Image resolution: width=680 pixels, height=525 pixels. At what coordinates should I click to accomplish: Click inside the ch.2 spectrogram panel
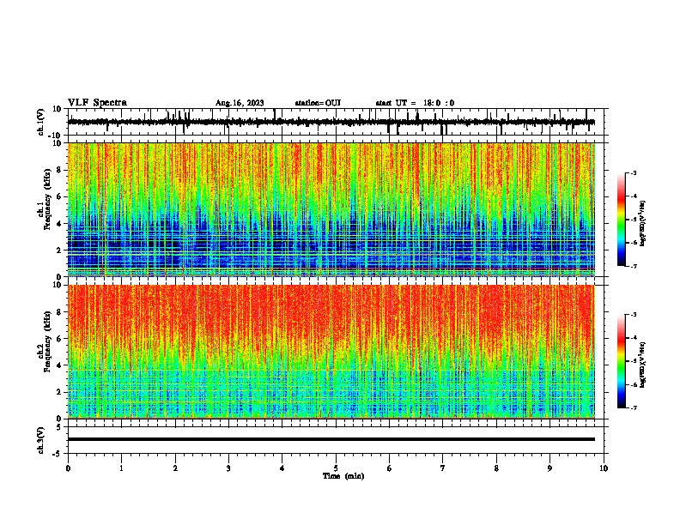tap(331, 352)
